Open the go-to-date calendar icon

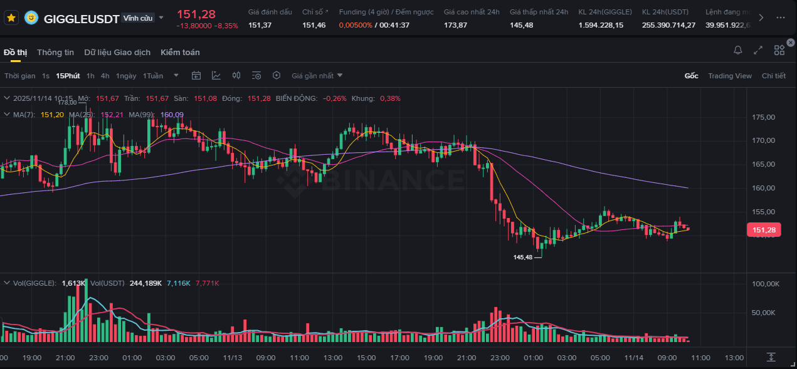(x=196, y=76)
